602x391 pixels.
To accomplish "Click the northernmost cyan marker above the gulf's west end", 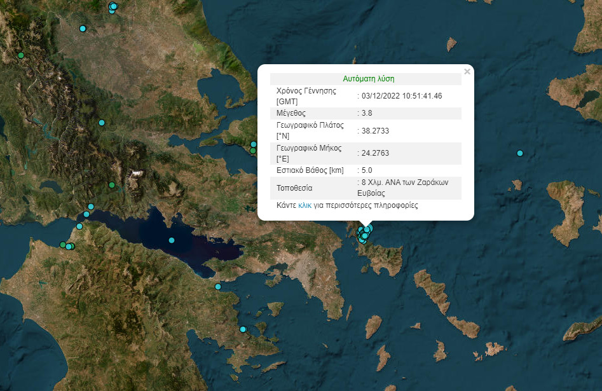I will pos(91,207).
